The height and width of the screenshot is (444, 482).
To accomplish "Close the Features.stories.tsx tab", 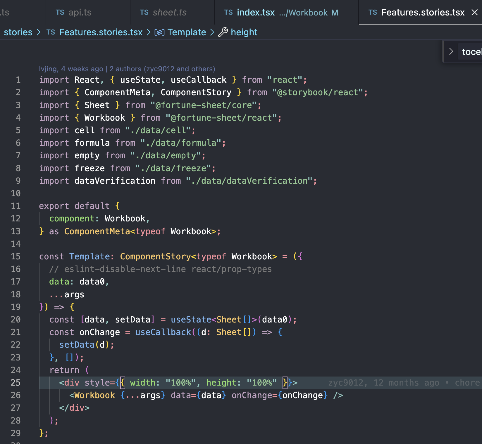I will (x=474, y=12).
